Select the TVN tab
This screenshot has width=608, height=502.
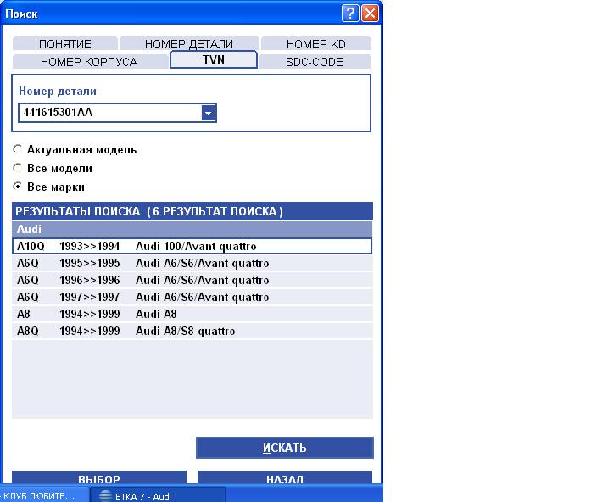(214, 60)
